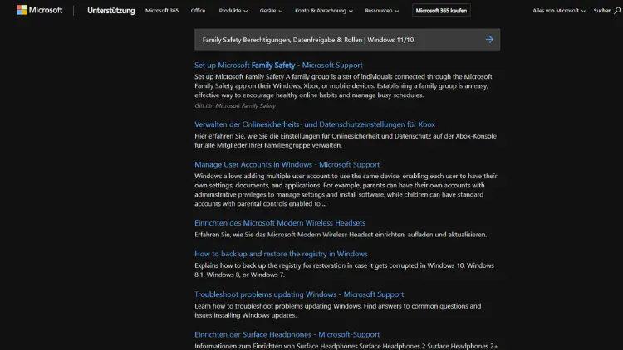This screenshot has width=623, height=350.
Task: Click snippet 'Windows allows adding multiple user account'
Action: coord(346,190)
